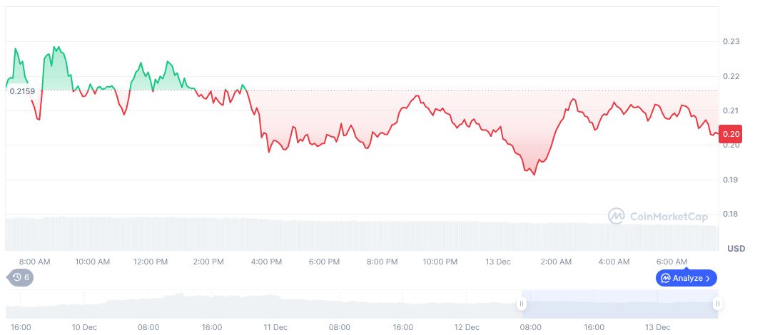The width and height of the screenshot is (765, 335).
Task: Click the right range slider handle
Action: coord(717,304)
